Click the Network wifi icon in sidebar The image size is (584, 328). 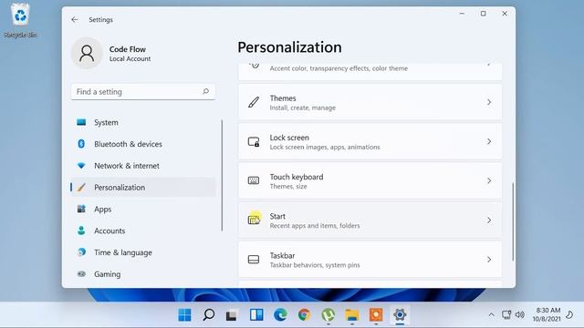coord(81,166)
